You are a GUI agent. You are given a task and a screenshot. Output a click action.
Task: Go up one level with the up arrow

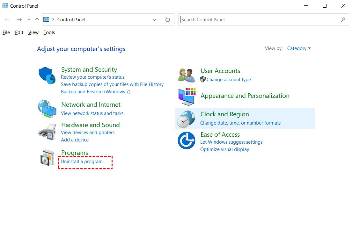[x=37, y=20]
